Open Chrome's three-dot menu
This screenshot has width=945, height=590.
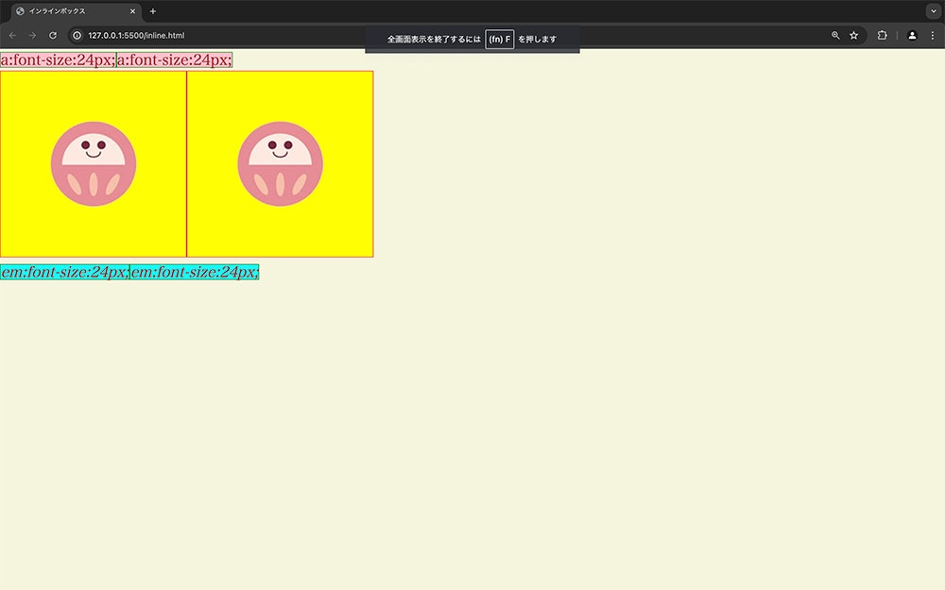(x=933, y=36)
